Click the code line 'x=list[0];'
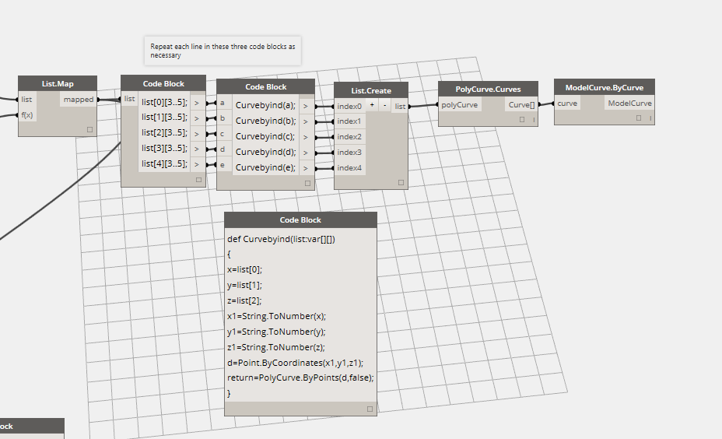The height and width of the screenshot is (439, 722). tap(244, 269)
